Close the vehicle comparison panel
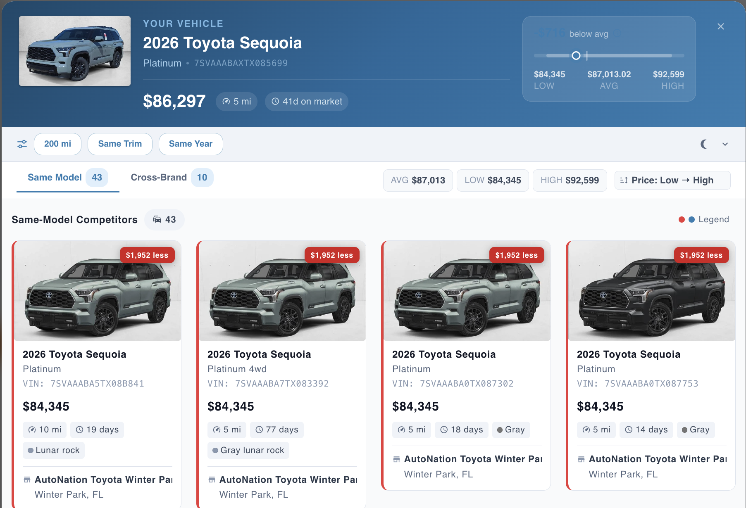Image resolution: width=746 pixels, height=508 pixels. pos(720,26)
